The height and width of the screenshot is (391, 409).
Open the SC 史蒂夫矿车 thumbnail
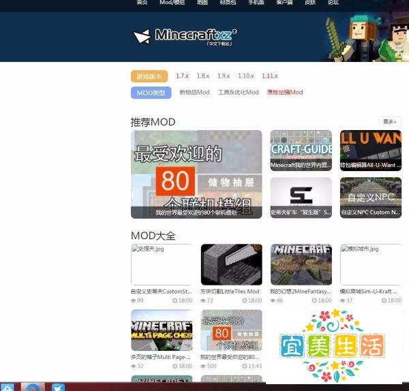pos(301,198)
